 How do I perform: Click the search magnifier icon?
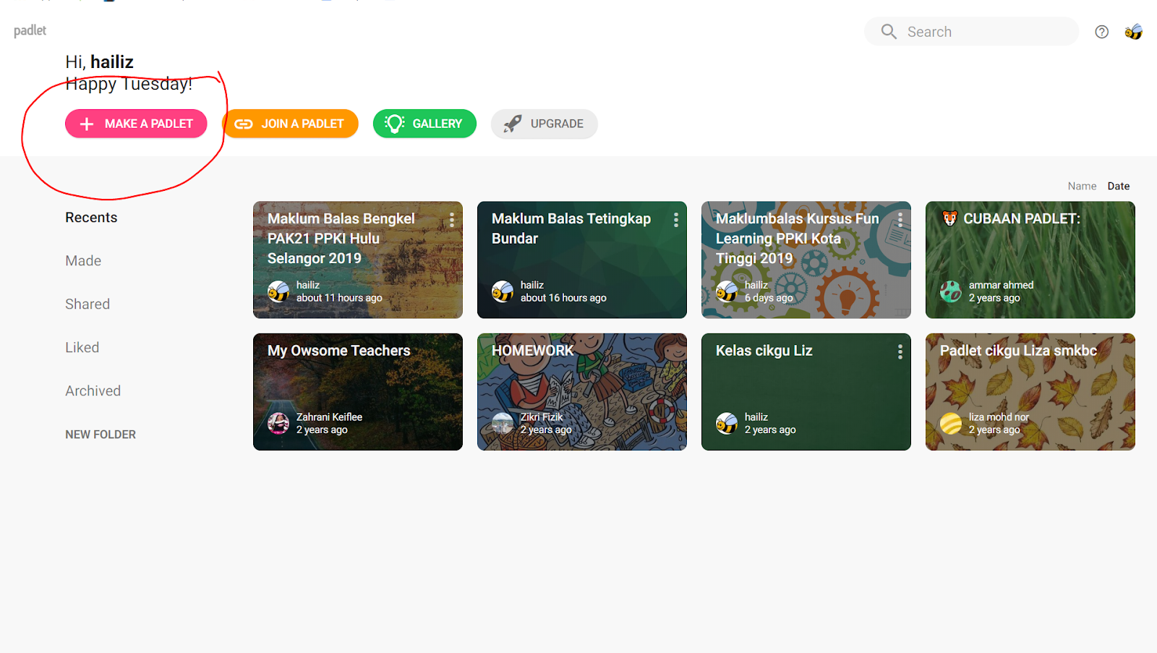point(889,32)
